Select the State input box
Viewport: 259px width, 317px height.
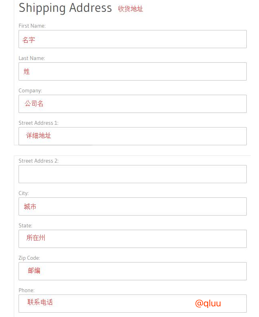point(132,239)
